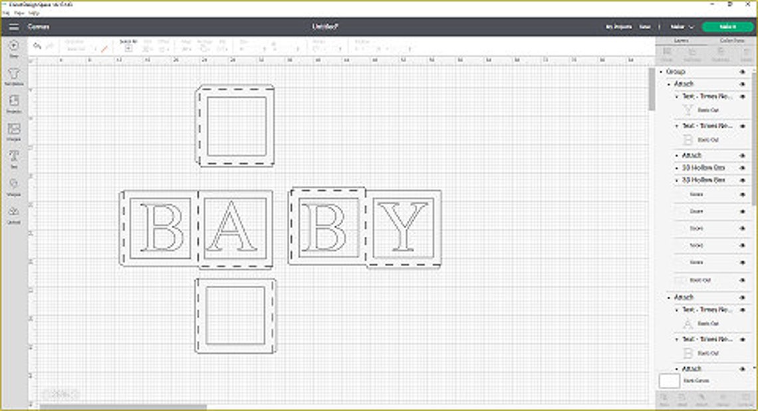Image resolution: width=758 pixels, height=411 pixels.
Task: Click the Basic Cut color swatch
Action: [x=688, y=110]
